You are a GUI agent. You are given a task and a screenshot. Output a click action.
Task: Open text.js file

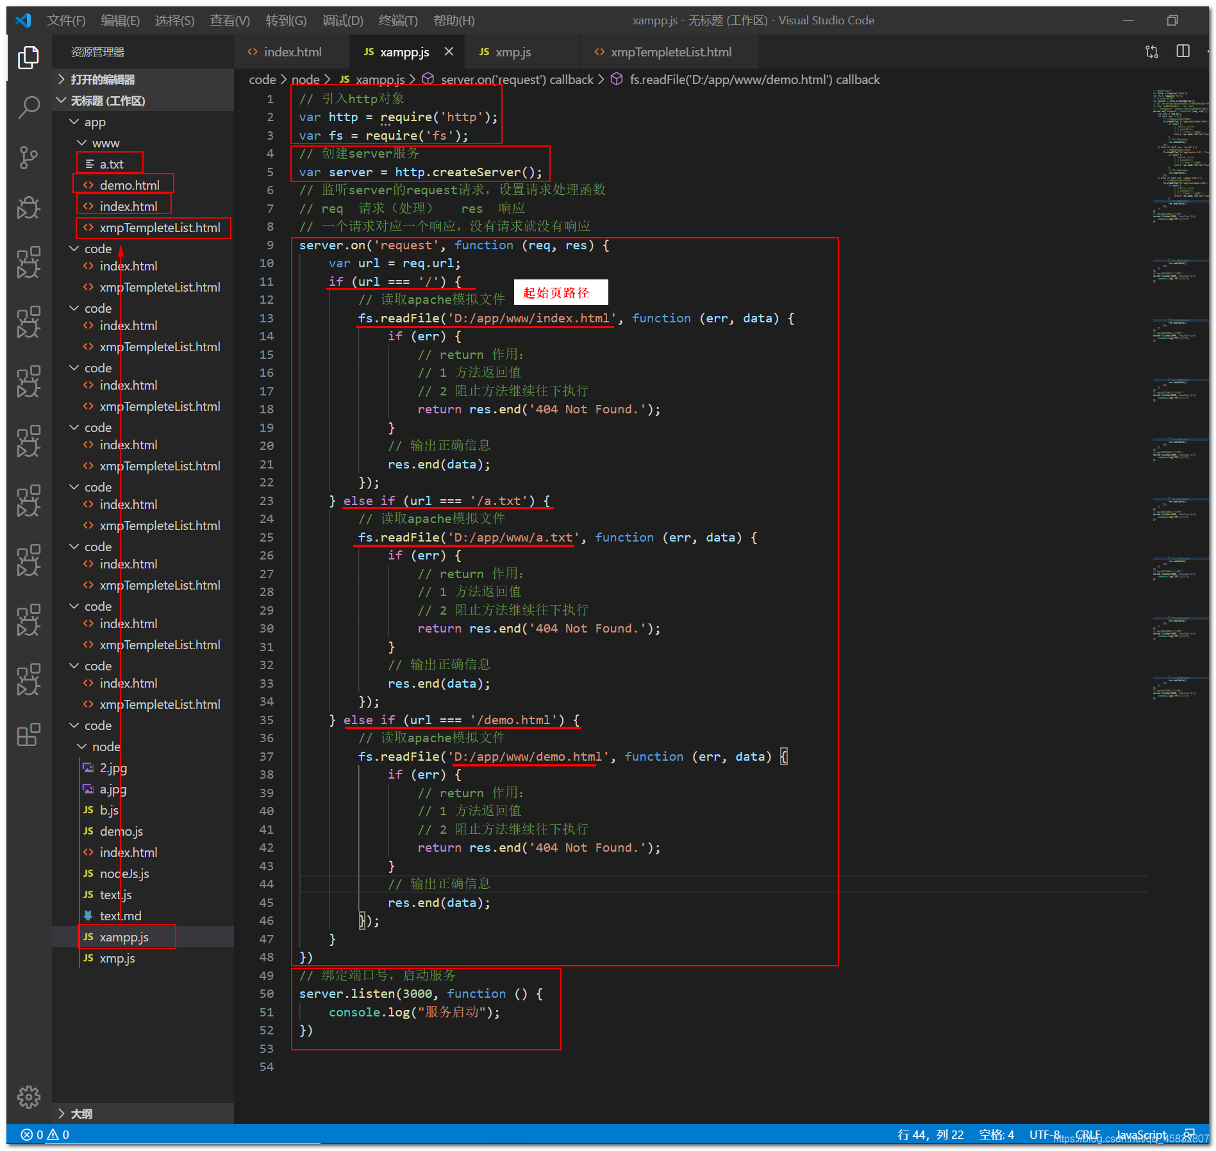(x=143, y=895)
